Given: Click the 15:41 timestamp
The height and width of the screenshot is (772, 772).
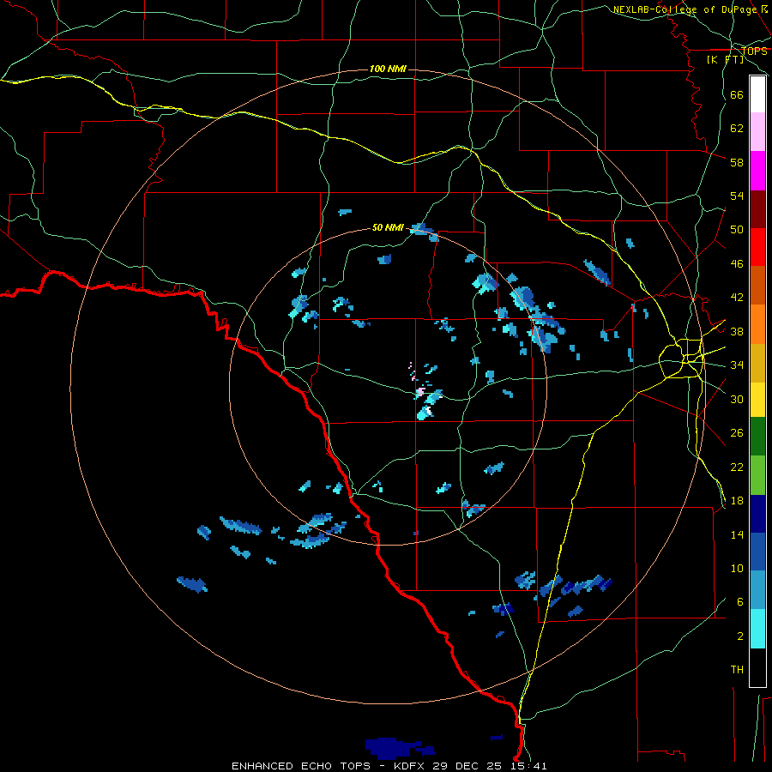Looking at the screenshot, I should (x=528, y=766).
